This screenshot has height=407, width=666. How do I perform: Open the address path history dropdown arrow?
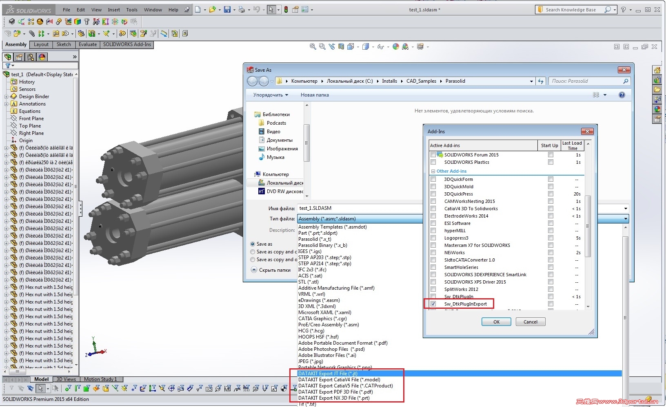click(531, 81)
